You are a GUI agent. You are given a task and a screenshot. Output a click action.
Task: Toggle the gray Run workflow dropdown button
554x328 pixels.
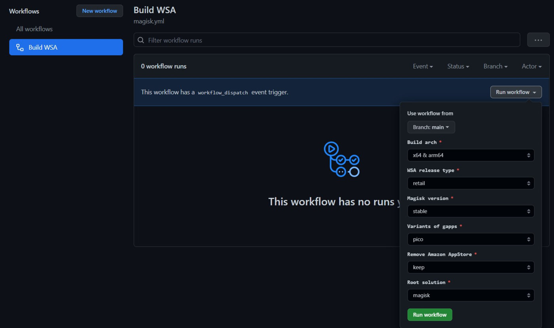516,92
